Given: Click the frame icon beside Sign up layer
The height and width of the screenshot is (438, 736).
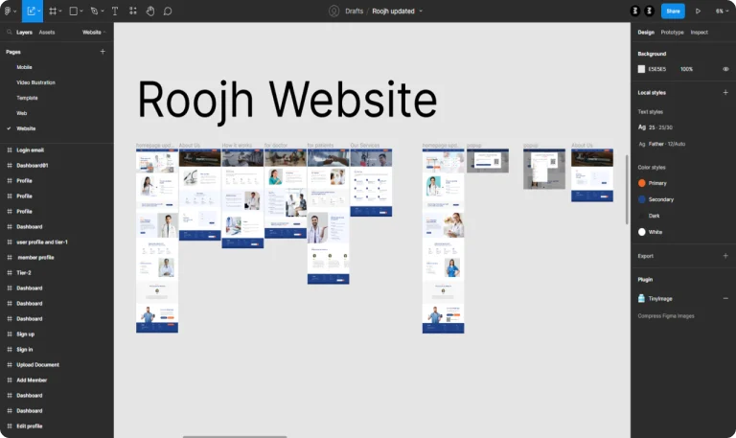Looking at the screenshot, I should [10, 334].
